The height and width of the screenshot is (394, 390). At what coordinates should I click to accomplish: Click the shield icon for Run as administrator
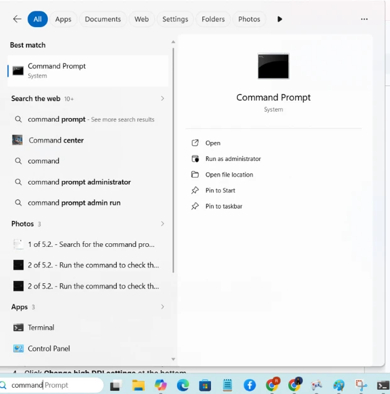(x=195, y=159)
